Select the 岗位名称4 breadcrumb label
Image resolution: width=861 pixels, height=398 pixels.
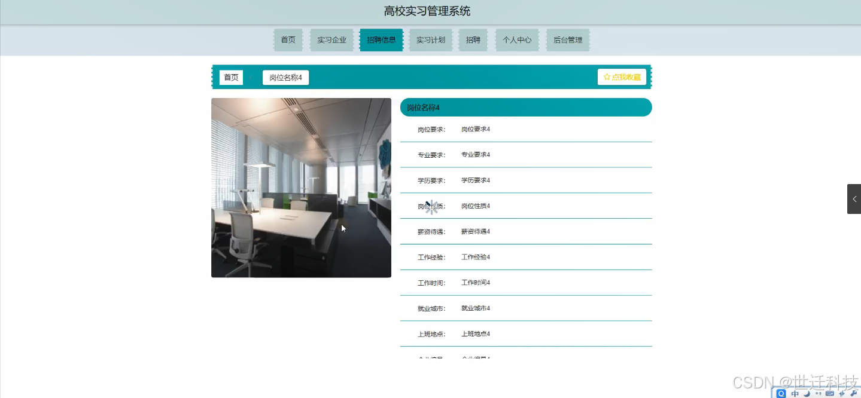[285, 77]
